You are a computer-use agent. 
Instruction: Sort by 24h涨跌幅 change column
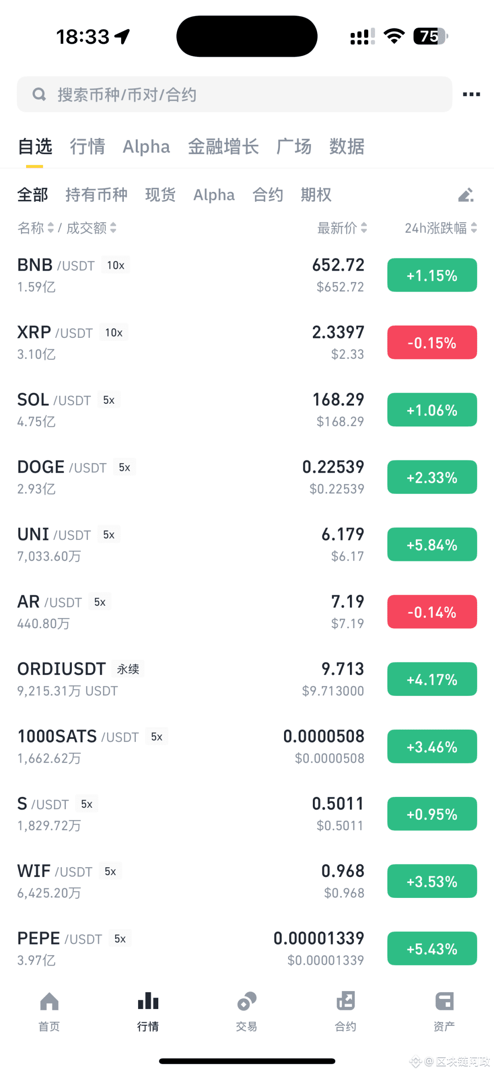tap(441, 228)
